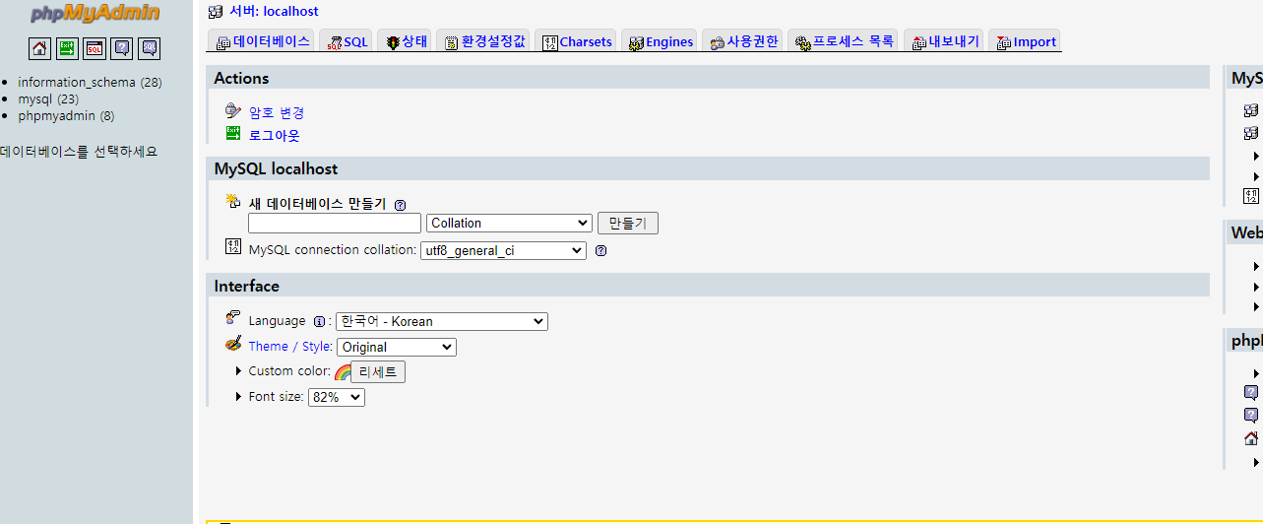Select the phpmyadmin database in sidebar
Screen dimensions: 1263x524
(x=56, y=115)
